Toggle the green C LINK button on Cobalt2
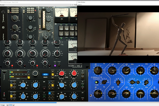This screenshot has width=159, height=106. (x=96, y=82)
